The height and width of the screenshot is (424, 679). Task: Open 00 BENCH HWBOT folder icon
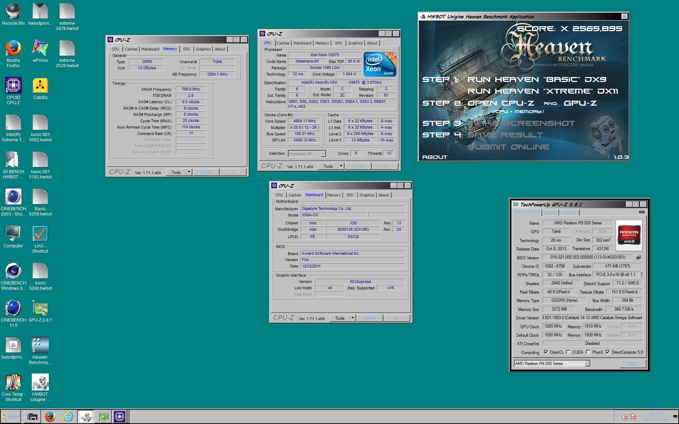13,165
